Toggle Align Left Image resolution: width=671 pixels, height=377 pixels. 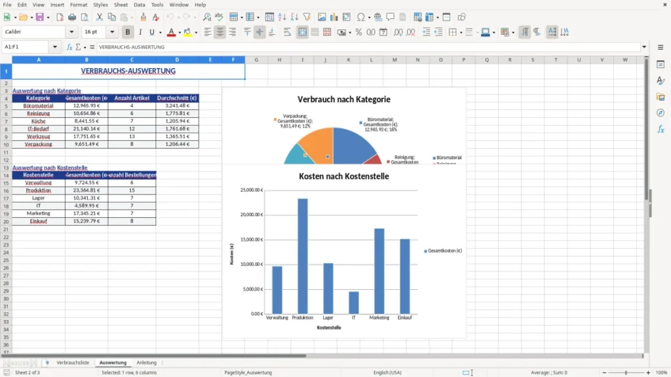pyautogui.click(x=208, y=32)
